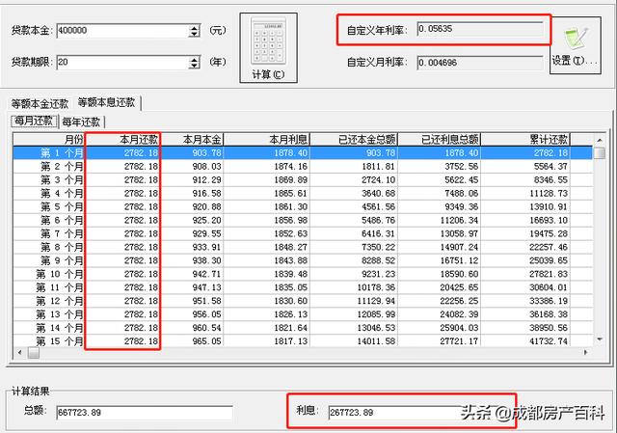Screen dimensions: 617x433
Task: Increase loan principal with up arrow
Action: tap(194, 28)
